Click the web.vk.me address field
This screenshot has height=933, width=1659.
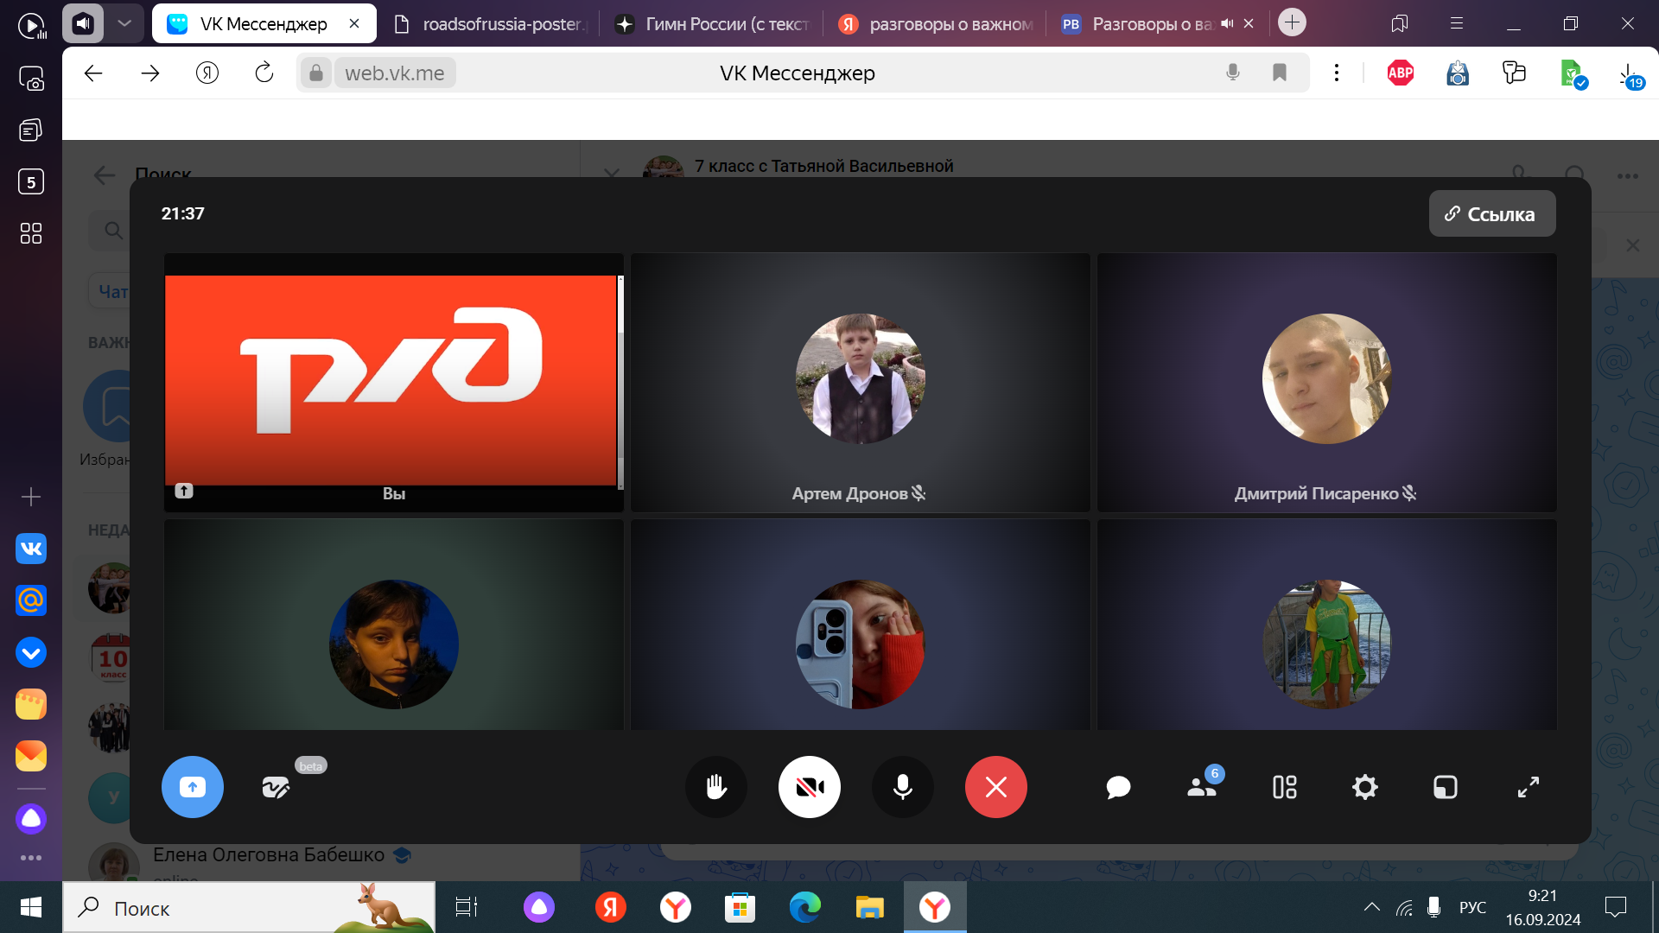click(x=395, y=73)
